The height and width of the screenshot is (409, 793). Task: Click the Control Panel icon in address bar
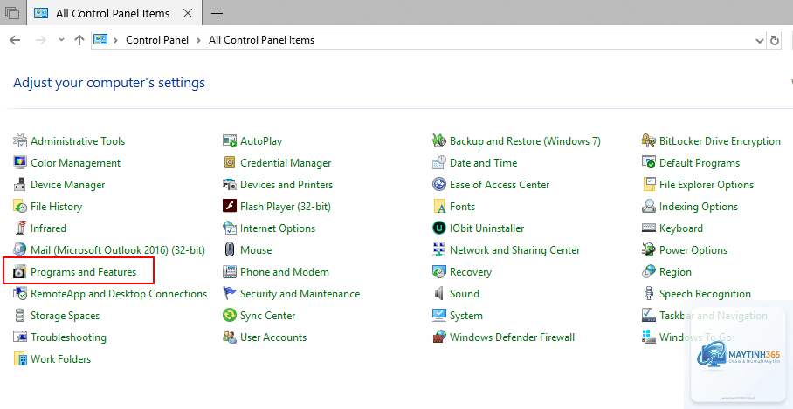(100, 40)
